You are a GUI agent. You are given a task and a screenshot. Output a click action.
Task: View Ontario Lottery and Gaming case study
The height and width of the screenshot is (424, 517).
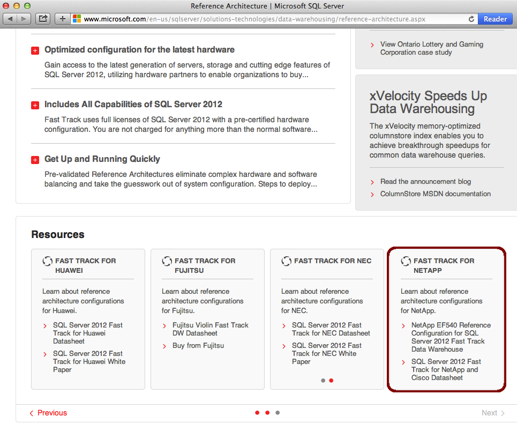coord(432,48)
